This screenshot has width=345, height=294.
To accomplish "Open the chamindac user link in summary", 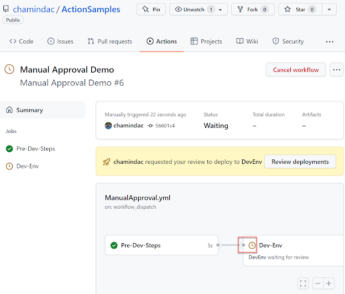I will point(128,126).
